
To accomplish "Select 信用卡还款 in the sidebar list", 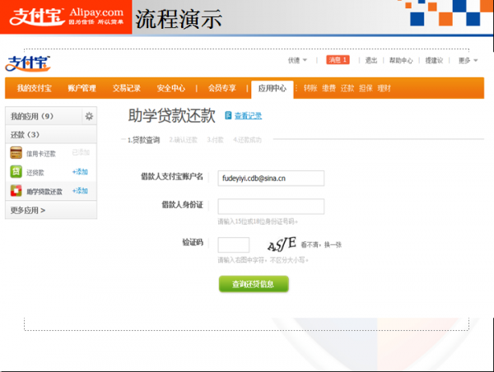I will pyautogui.click(x=41, y=154).
